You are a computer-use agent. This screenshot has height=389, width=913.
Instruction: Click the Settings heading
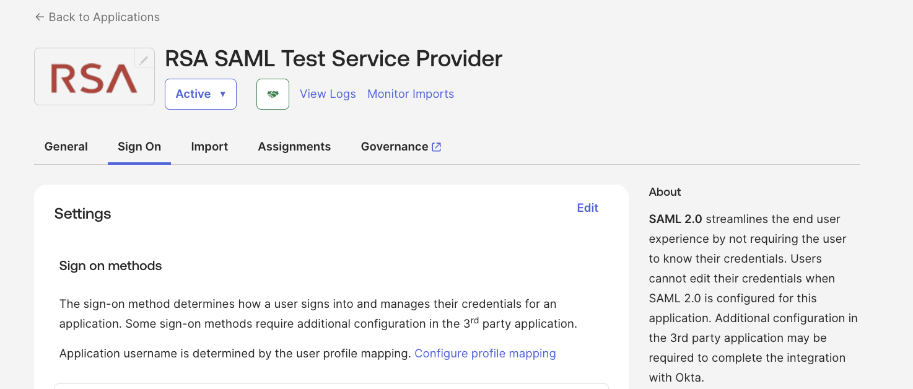coord(82,214)
